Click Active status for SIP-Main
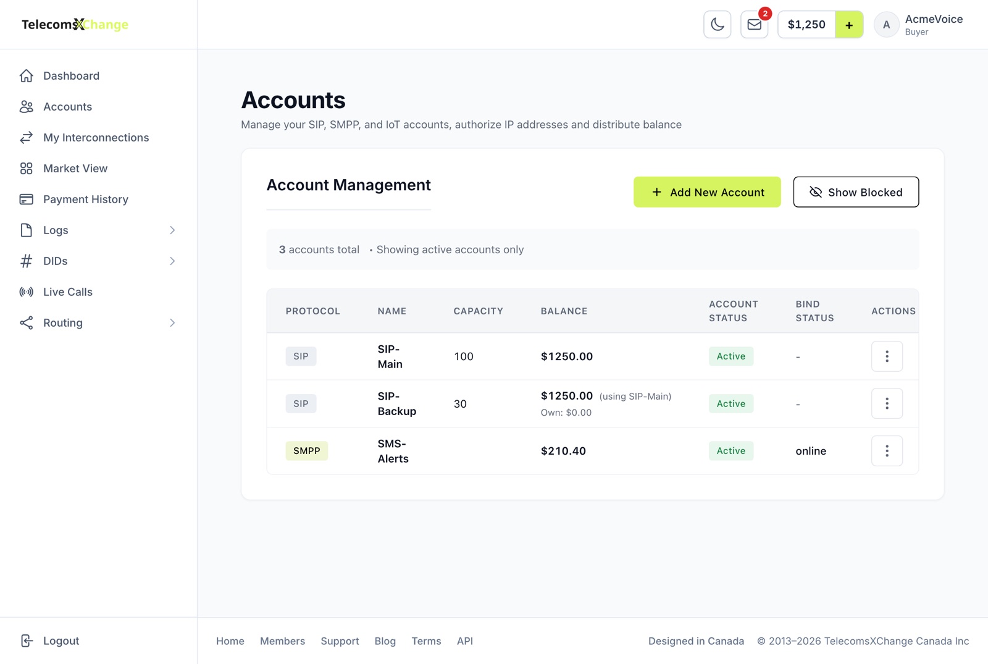988x664 pixels. click(731, 356)
